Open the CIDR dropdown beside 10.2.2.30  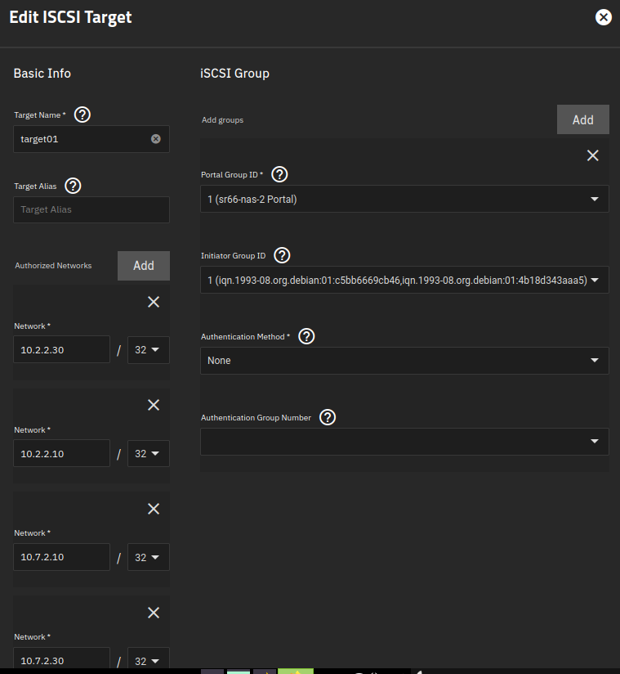coord(148,349)
